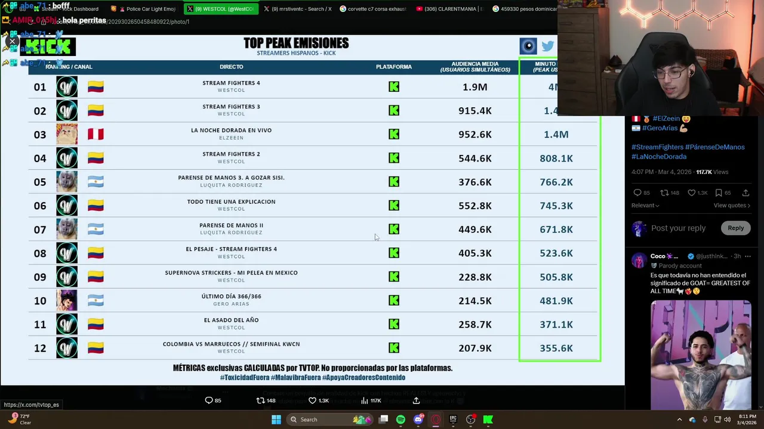The height and width of the screenshot is (429, 764).
Task: Open the #ElZeein hashtag
Action: point(666,119)
